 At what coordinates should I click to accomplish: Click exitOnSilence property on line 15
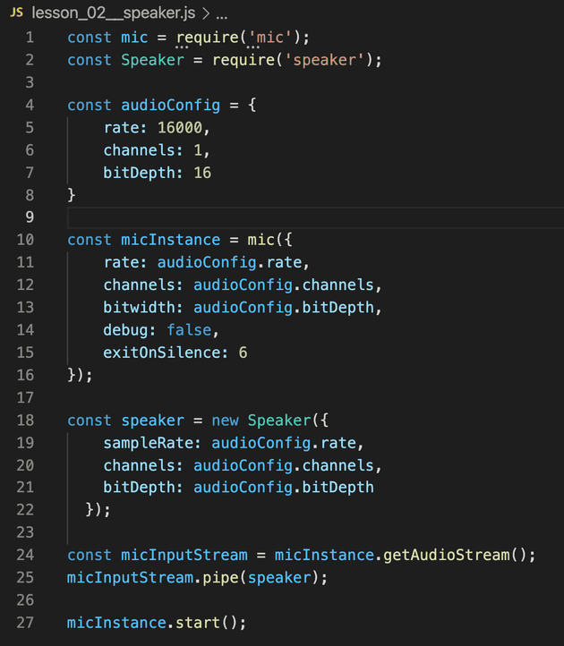pyautogui.click(x=161, y=353)
